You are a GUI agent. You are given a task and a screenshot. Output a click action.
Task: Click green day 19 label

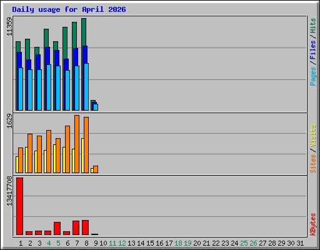coord(187,243)
